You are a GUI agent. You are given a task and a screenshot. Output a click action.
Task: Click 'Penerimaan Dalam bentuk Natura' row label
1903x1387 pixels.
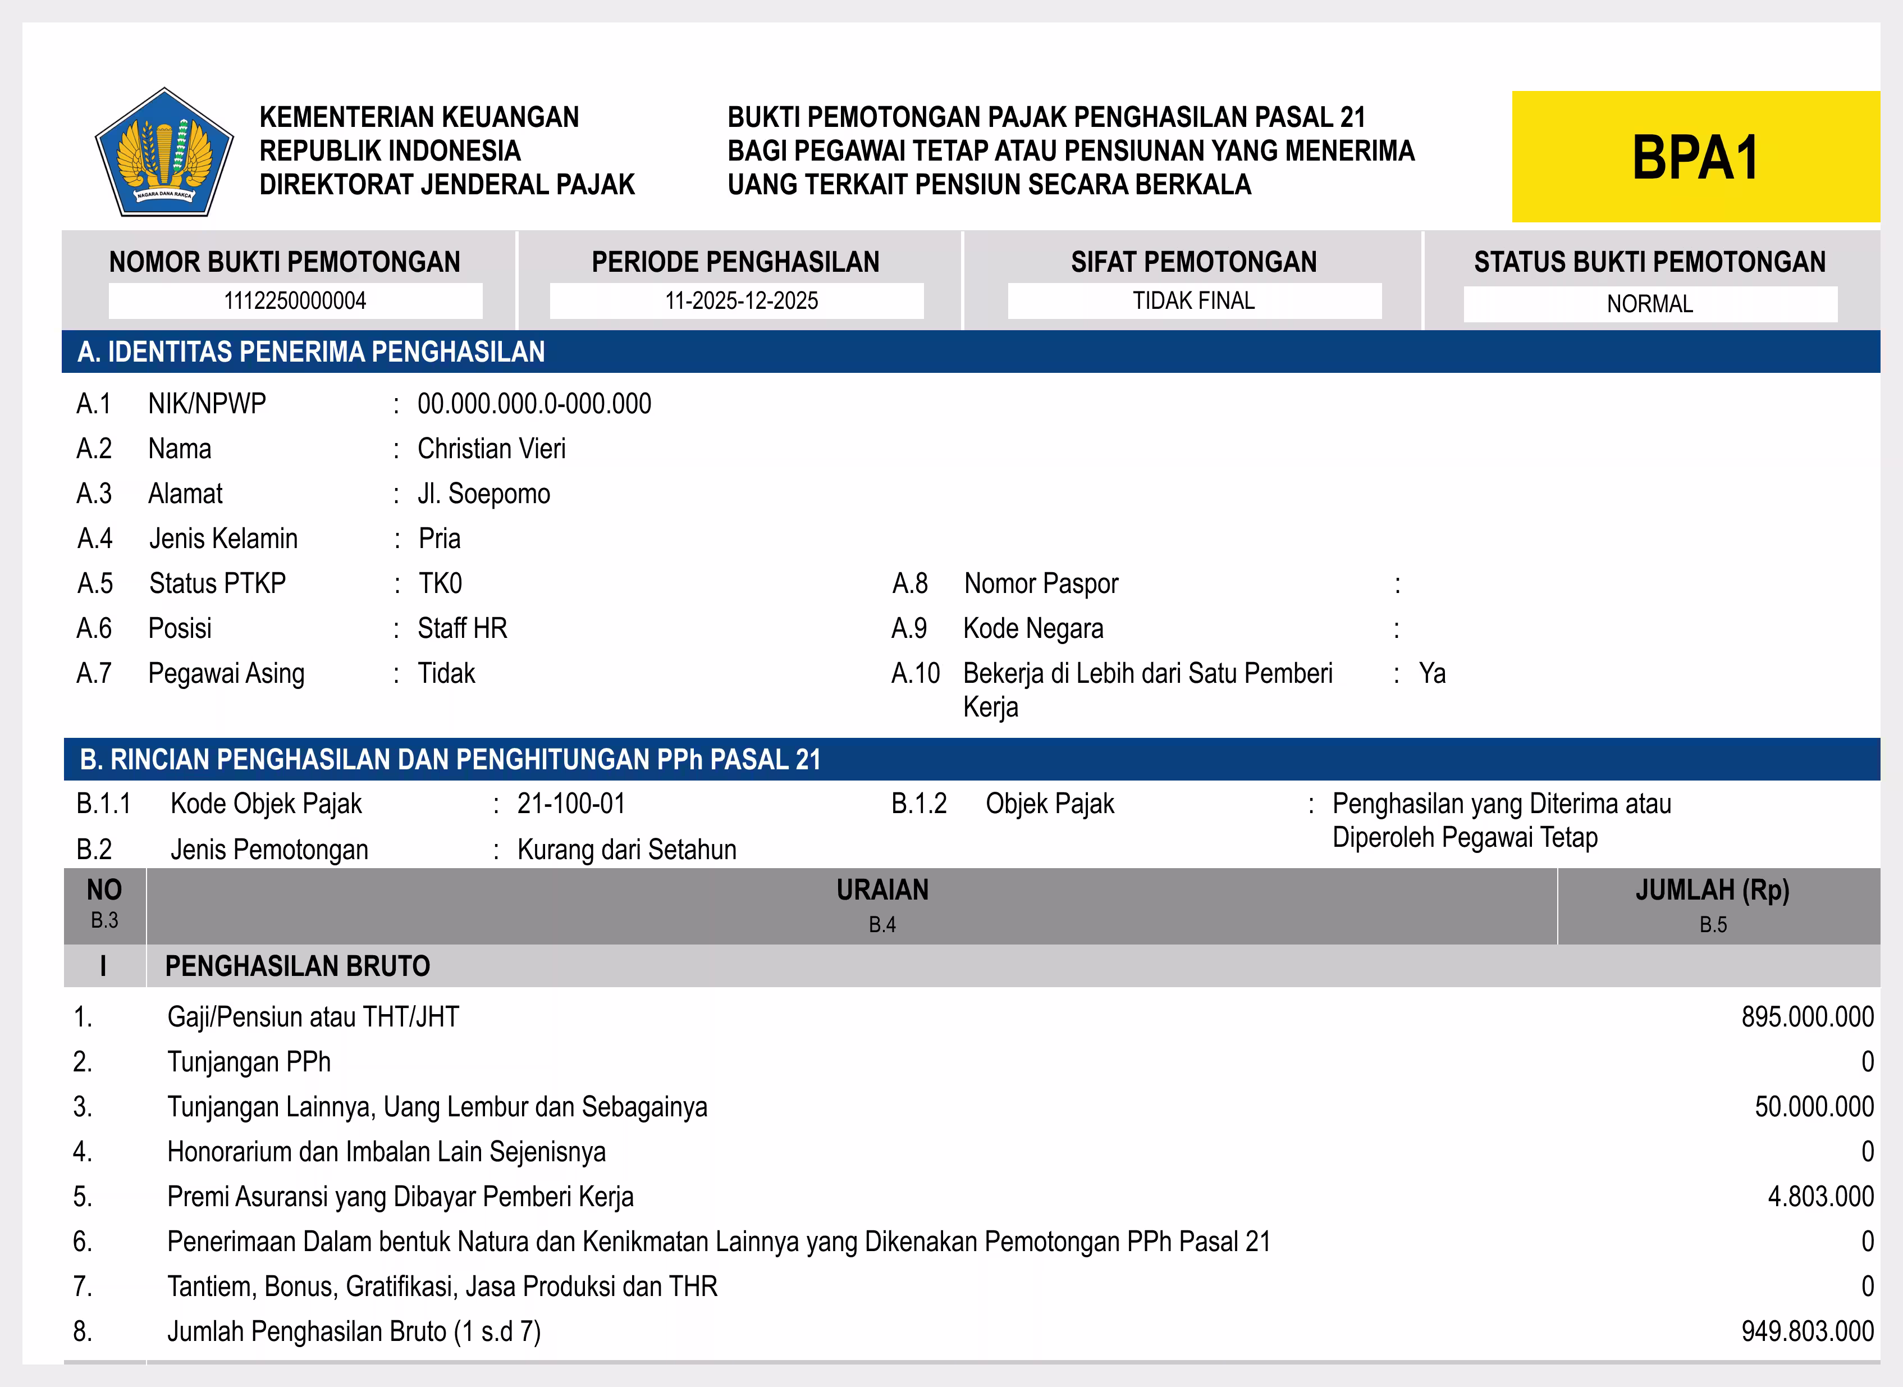click(719, 1242)
